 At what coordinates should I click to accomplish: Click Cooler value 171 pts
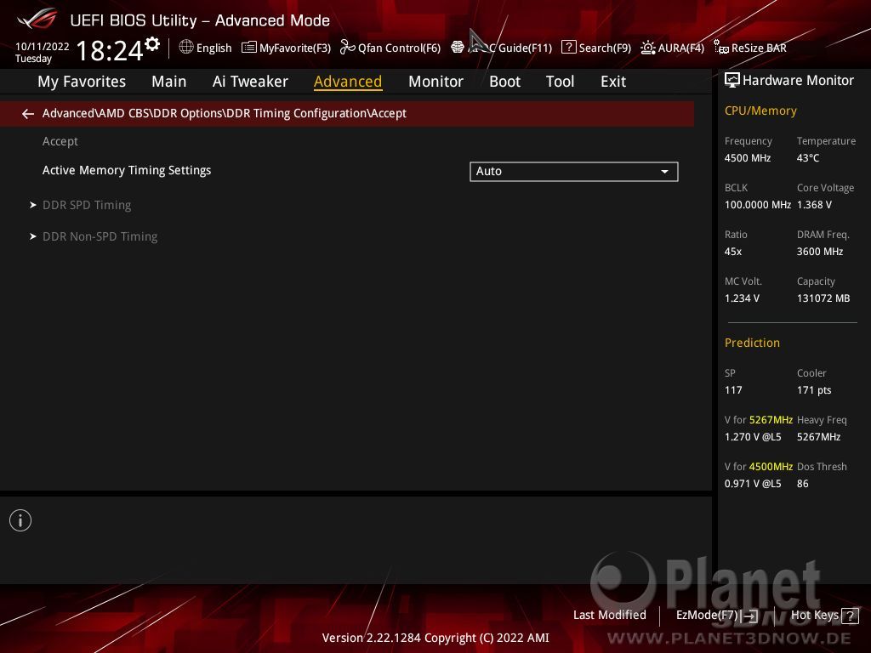[x=814, y=389]
